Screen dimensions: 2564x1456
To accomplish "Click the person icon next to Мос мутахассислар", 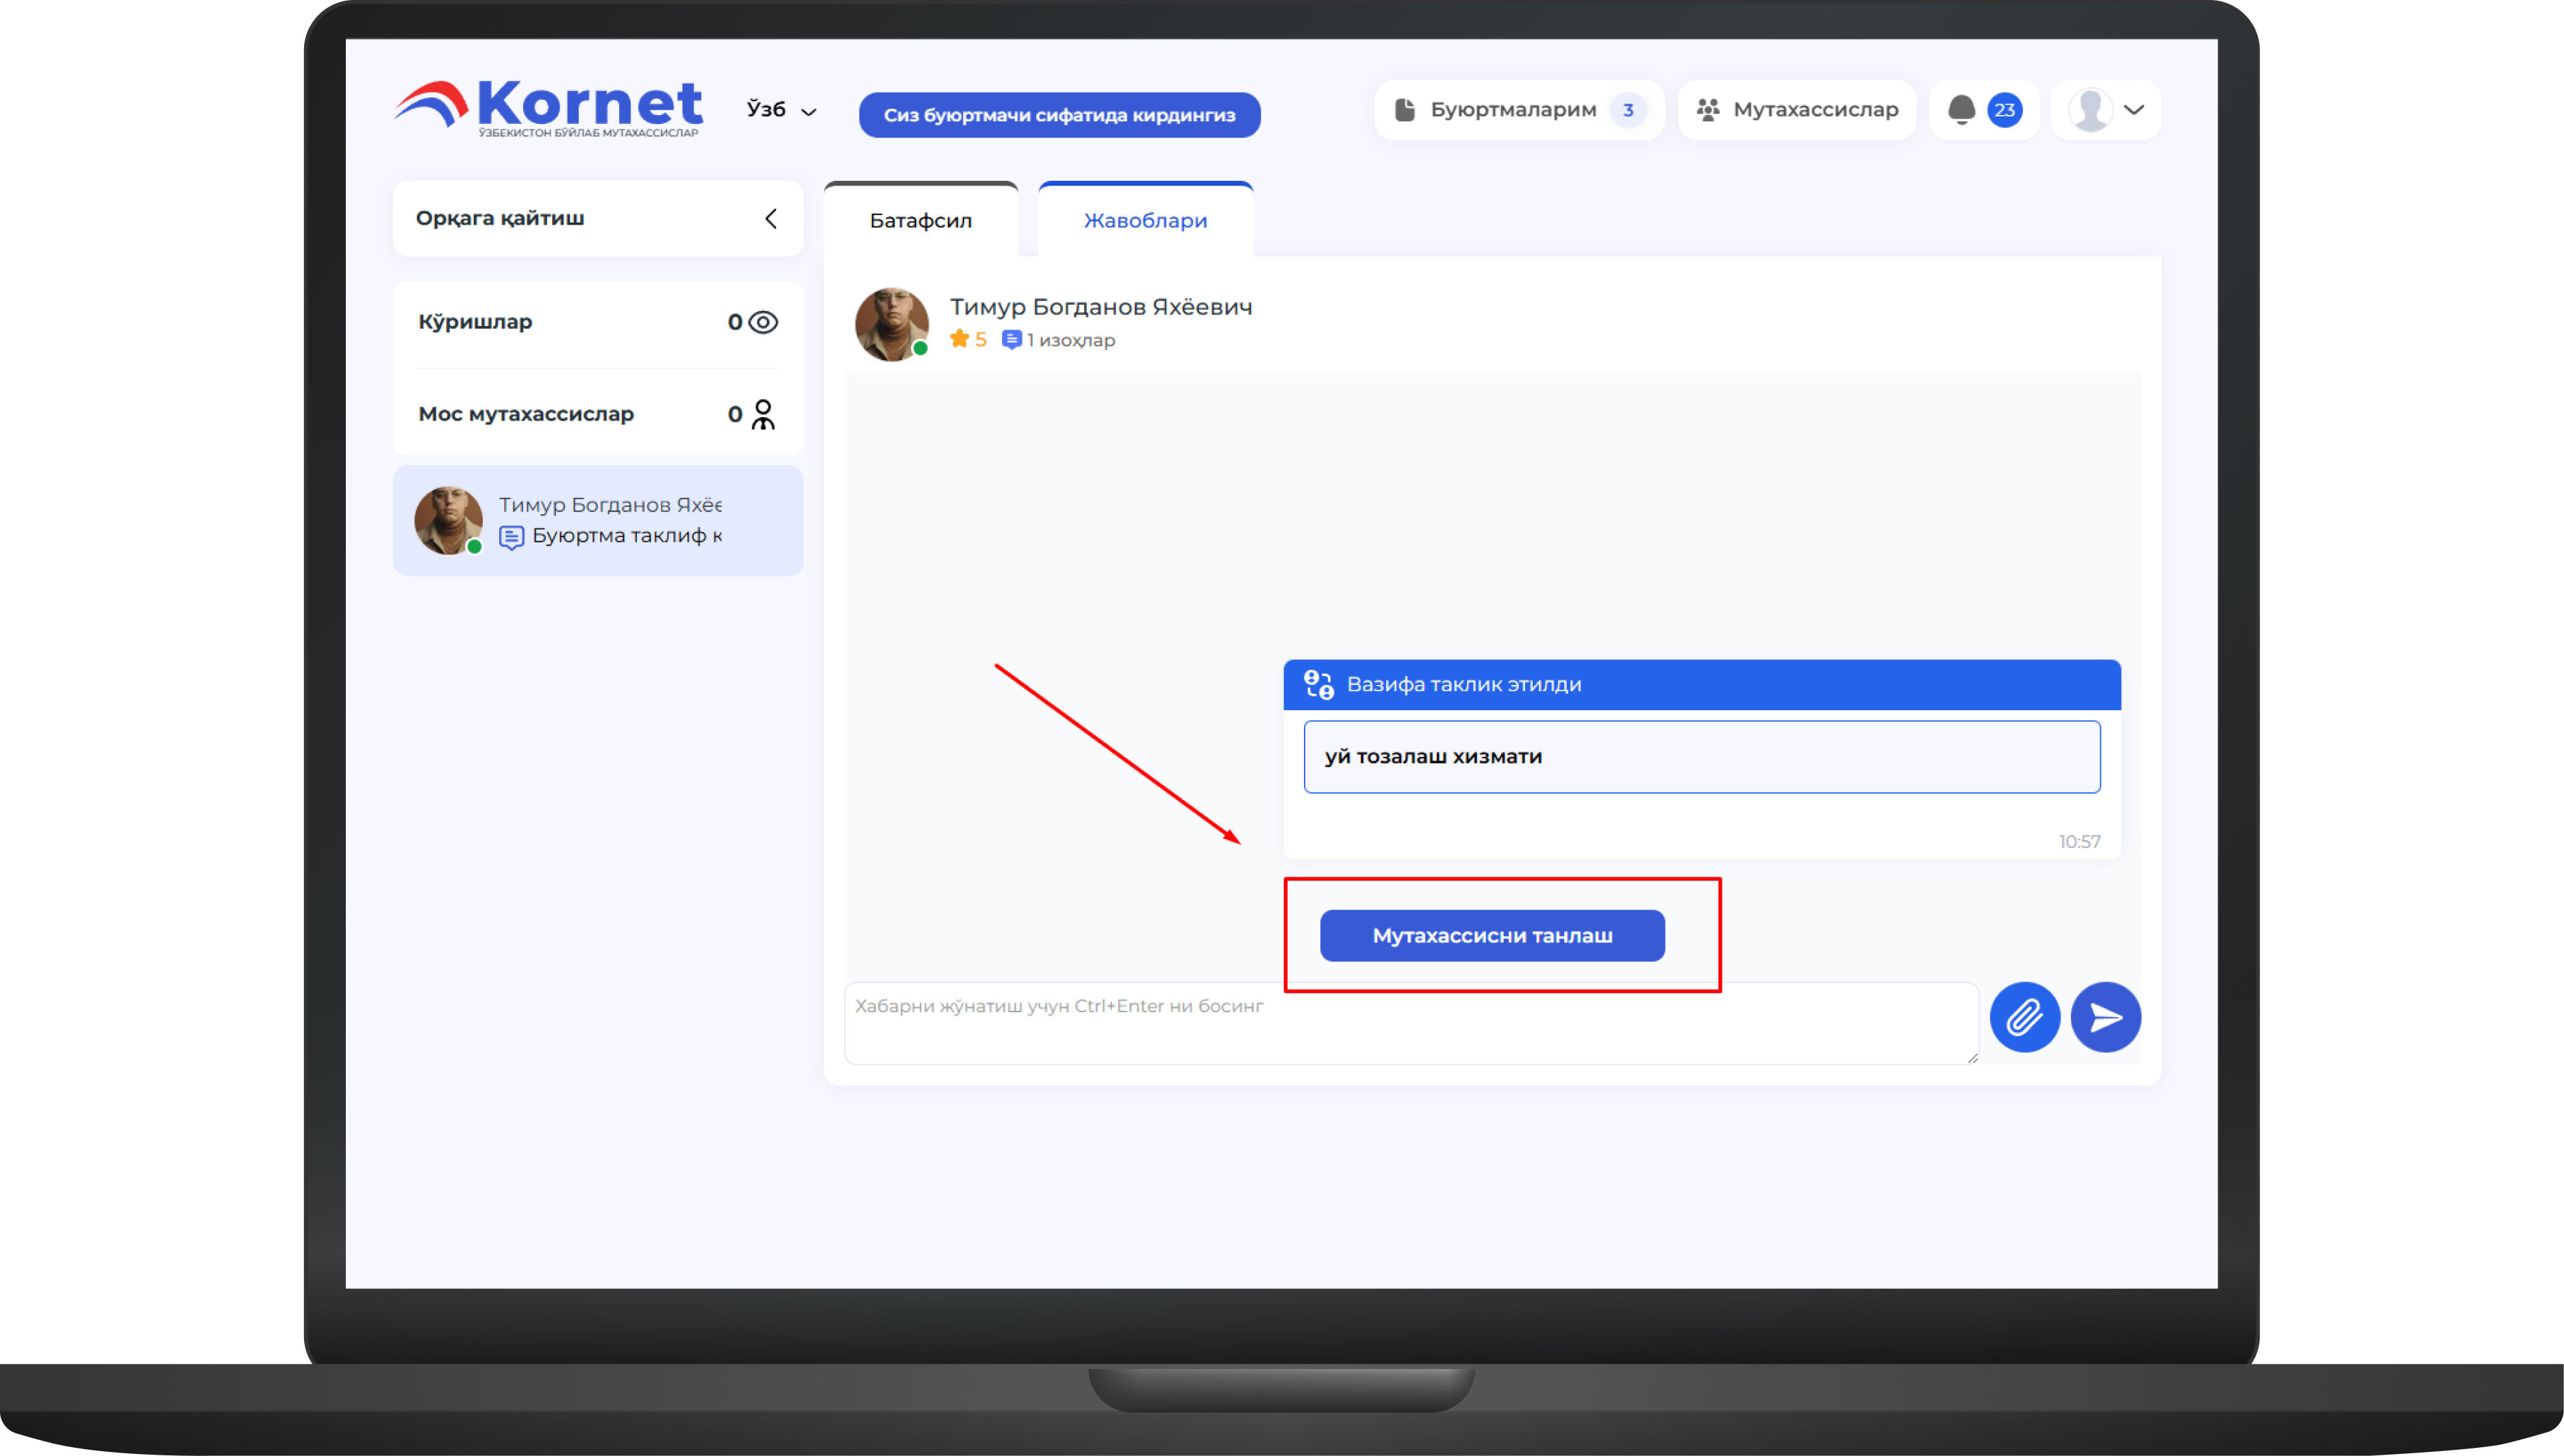I will point(763,414).
